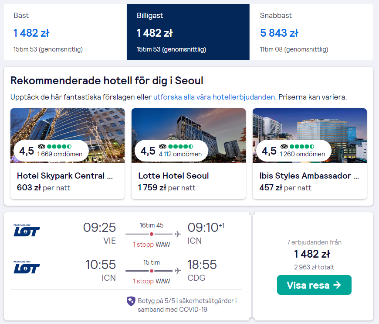
Task: Click TripAdvisor owl icon on Lotte card
Action: (x=162, y=146)
